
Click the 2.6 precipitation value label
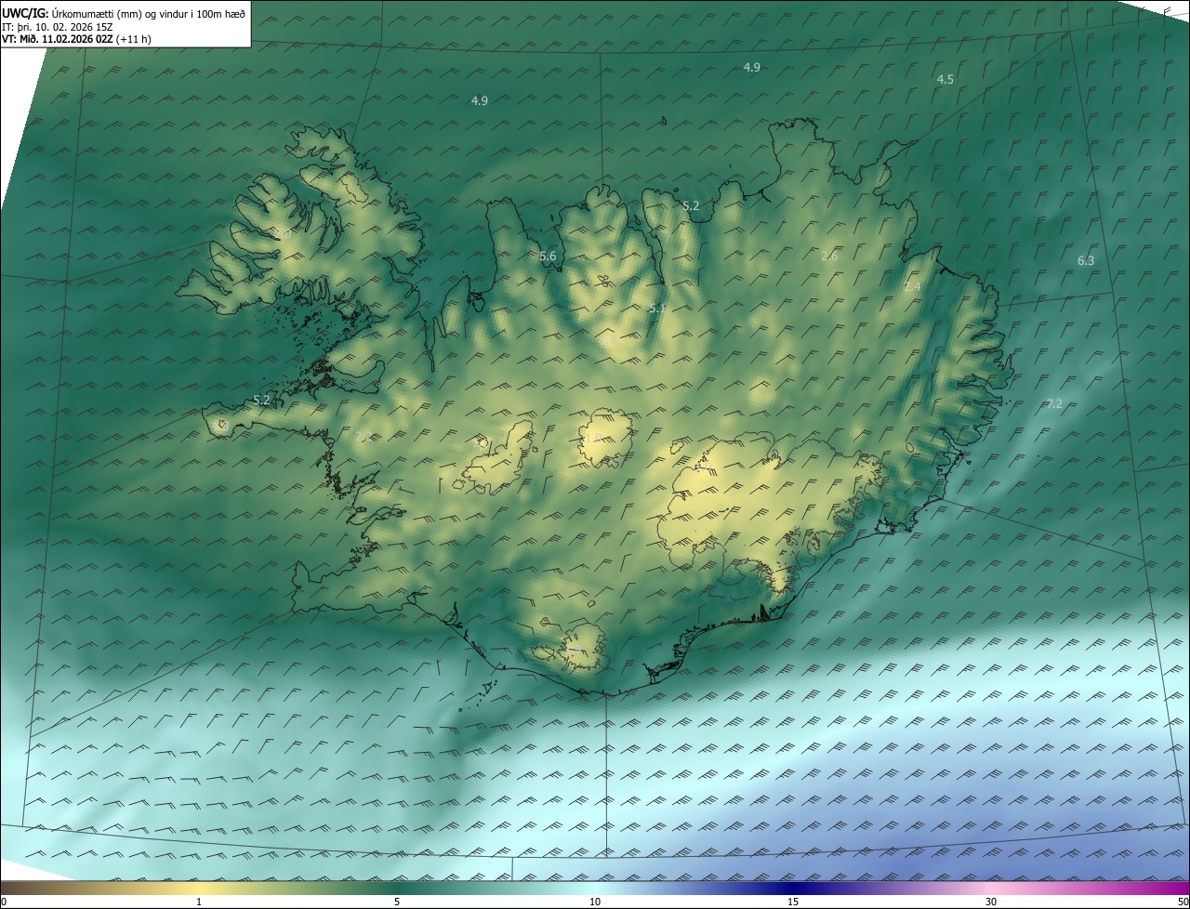point(829,256)
